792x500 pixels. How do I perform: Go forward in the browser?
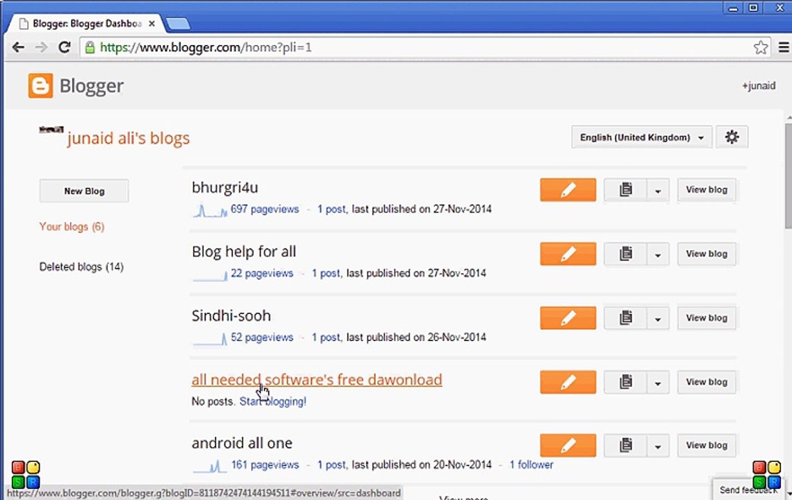(x=41, y=47)
